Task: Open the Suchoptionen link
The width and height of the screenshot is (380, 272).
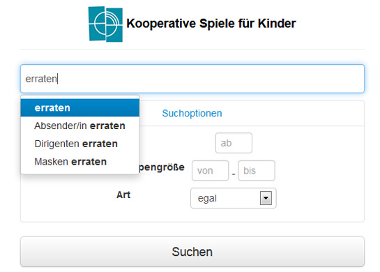Action: (x=192, y=113)
